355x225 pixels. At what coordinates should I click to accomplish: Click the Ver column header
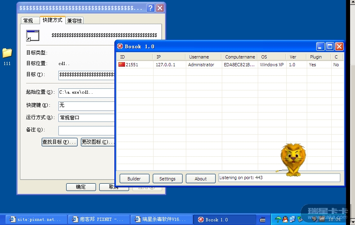(296, 57)
